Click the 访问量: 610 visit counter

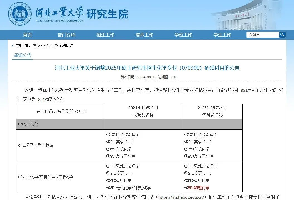click(x=168, y=77)
